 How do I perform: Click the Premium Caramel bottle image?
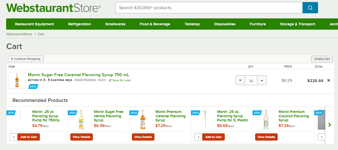(x=143, y=120)
